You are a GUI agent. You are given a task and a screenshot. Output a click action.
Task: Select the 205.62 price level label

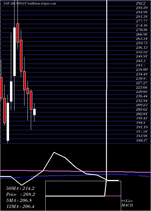pyautogui.click(x=142, y=110)
